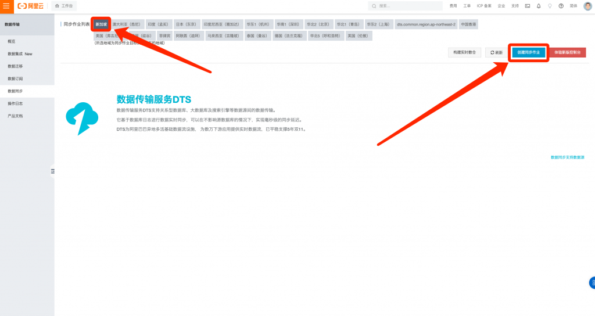The image size is (595, 316).
Task: Select the 阿联酋（迪拜）region tab
Action: (188, 35)
